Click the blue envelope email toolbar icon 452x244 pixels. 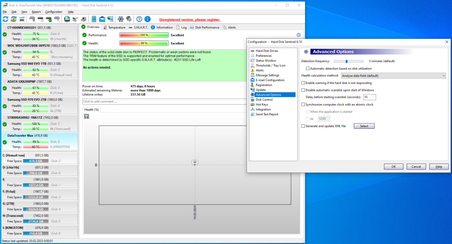[102, 19]
